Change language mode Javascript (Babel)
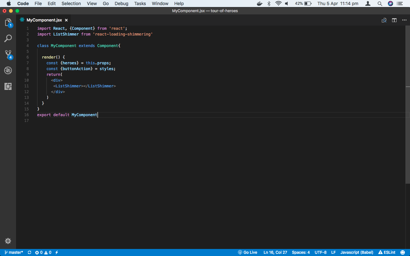Viewport: 410px width, 256px height. 357,252
